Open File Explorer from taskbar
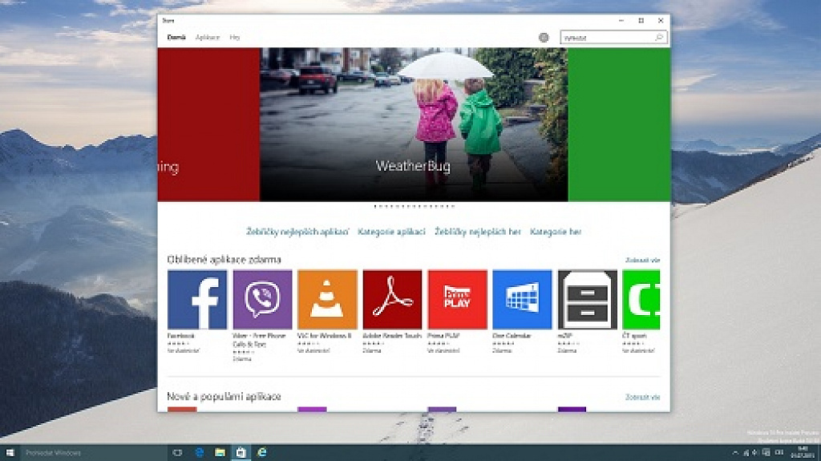This screenshot has height=461, width=821. [x=220, y=453]
